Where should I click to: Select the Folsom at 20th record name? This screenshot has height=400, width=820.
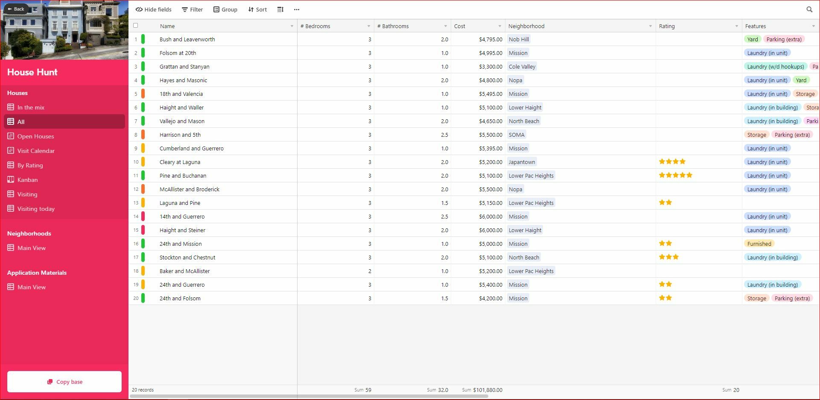[178, 53]
